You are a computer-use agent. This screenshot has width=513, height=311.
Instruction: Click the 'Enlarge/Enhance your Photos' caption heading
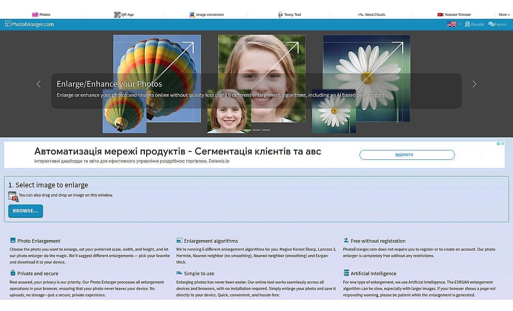coord(109,84)
